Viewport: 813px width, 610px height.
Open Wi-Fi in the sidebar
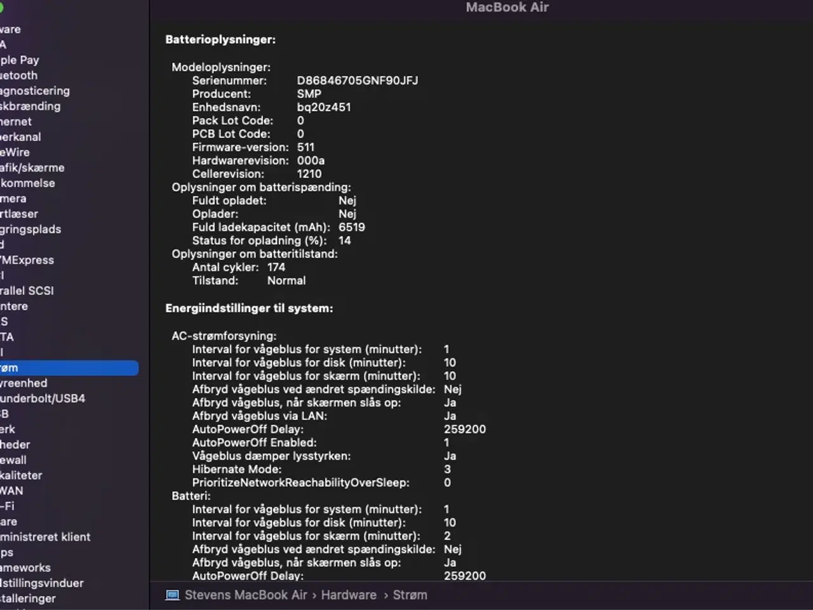tap(7, 506)
